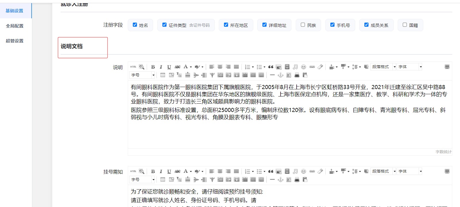
Task: Uncheck the 手机号 registration field
Action: click(332, 25)
